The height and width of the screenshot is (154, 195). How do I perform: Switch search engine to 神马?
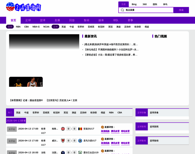tap(165, 4)
